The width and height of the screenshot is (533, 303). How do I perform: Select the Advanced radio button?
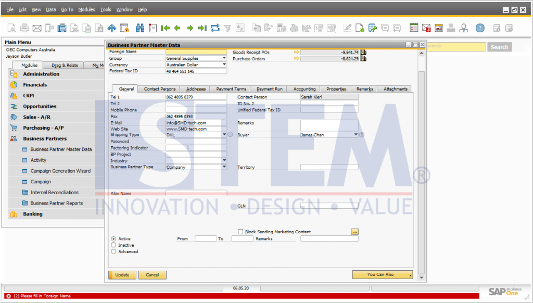(x=114, y=251)
